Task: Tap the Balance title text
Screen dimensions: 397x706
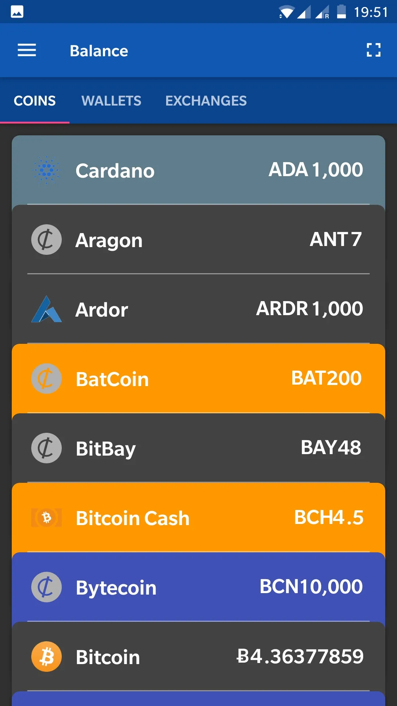Action: (x=99, y=51)
